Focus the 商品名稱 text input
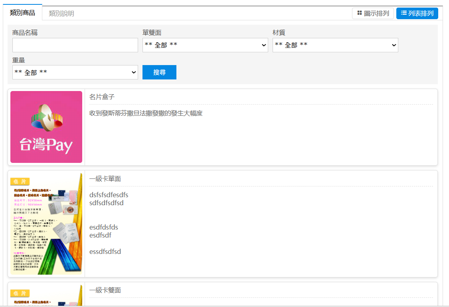 coord(75,45)
